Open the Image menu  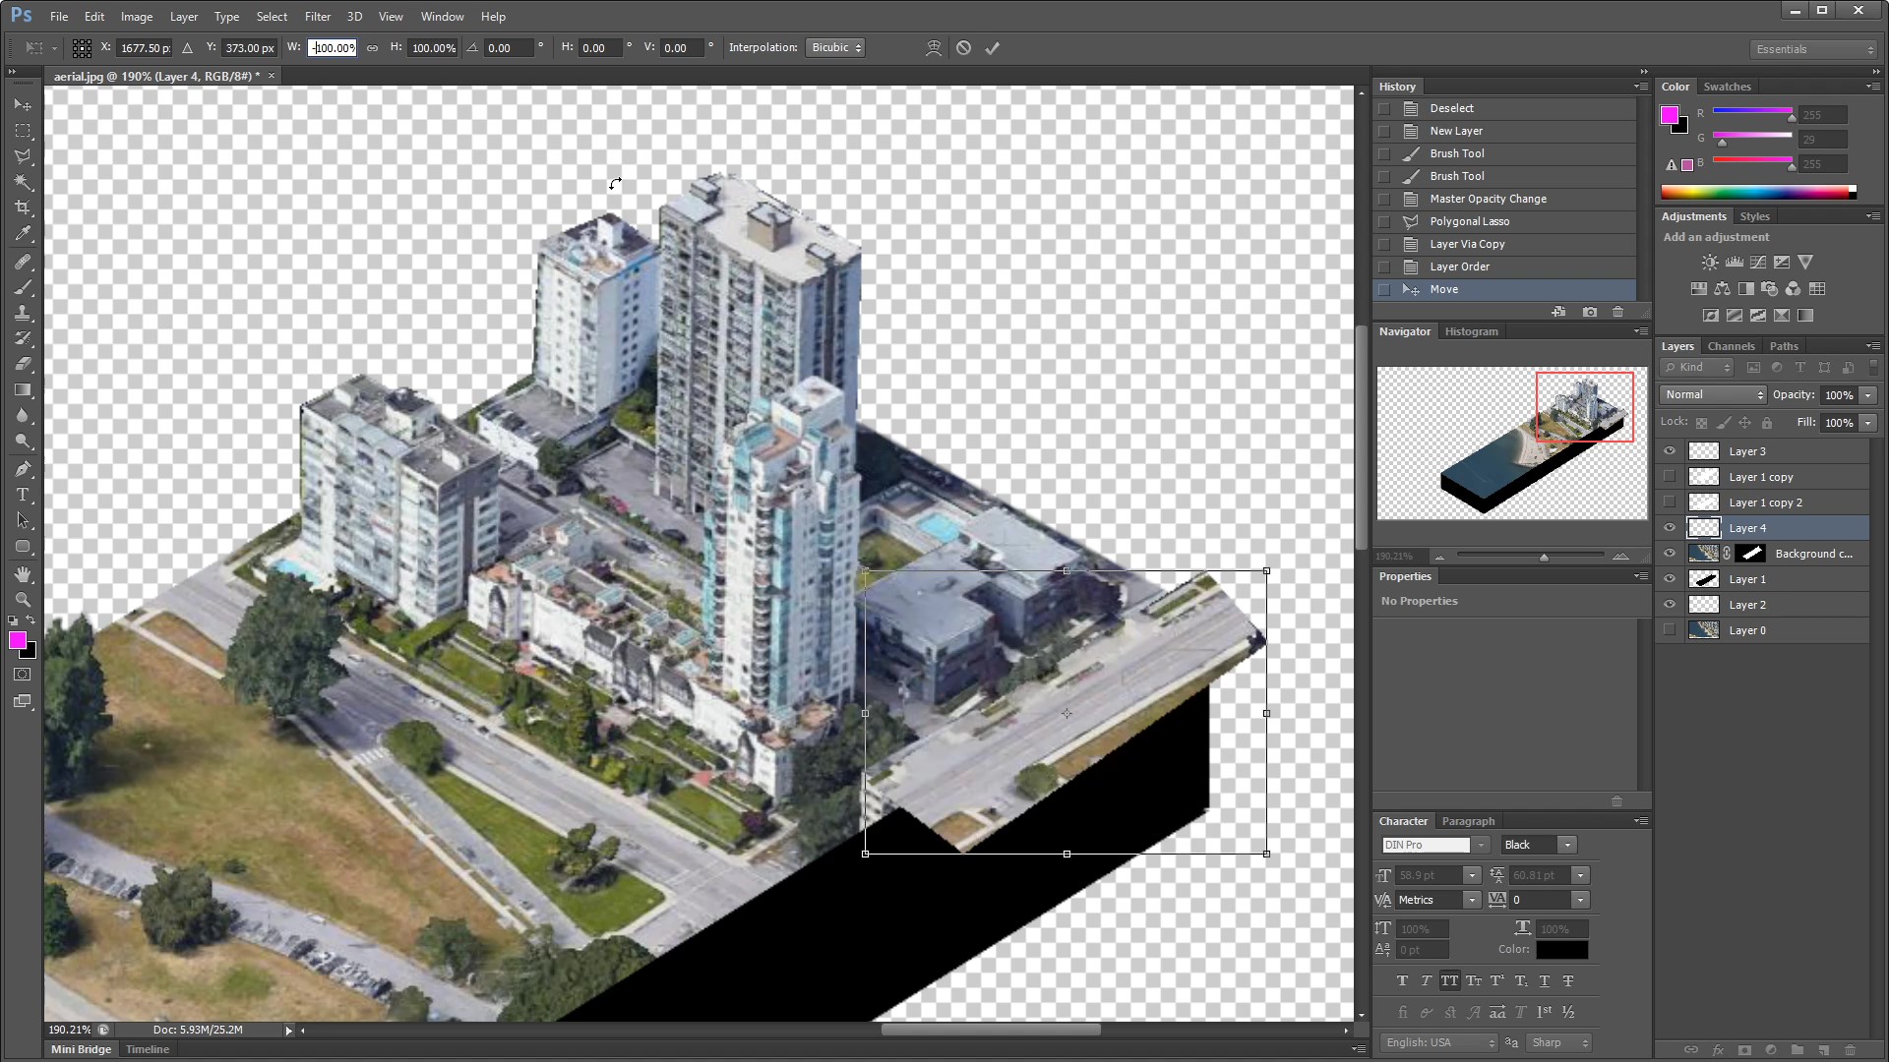pyautogui.click(x=137, y=17)
